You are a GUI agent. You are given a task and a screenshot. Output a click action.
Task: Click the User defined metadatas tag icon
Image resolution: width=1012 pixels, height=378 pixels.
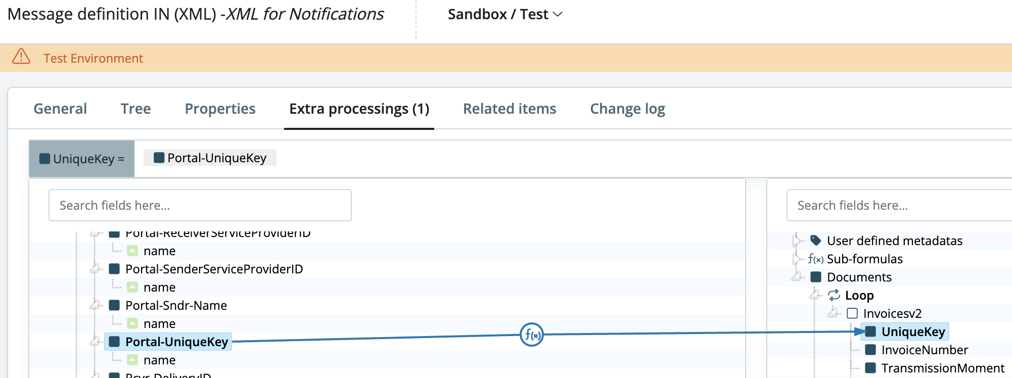(x=815, y=241)
